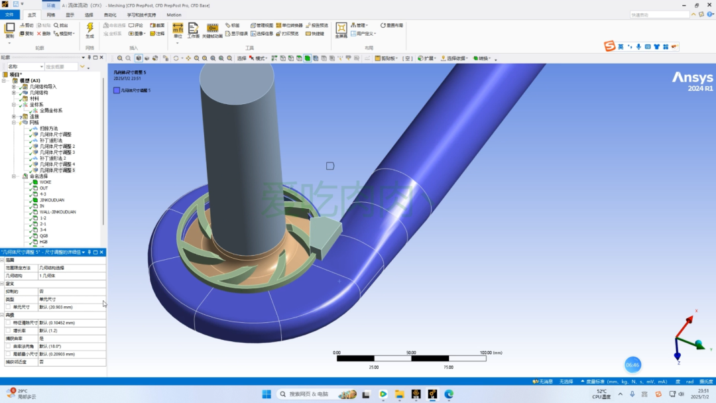Click 标签 (Tags) tool
The width and height of the screenshot is (716, 403).
[x=233, y=26]
